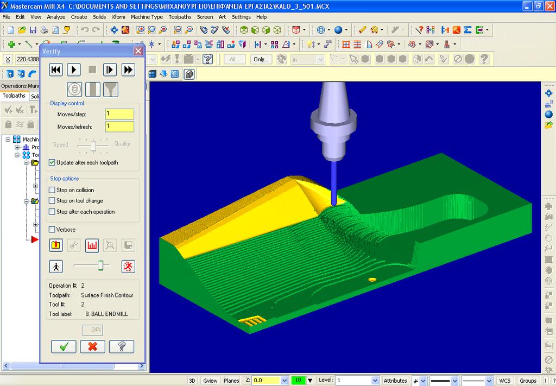
Task: Adjust the verification run speed slider
Action: pos(100,265)
